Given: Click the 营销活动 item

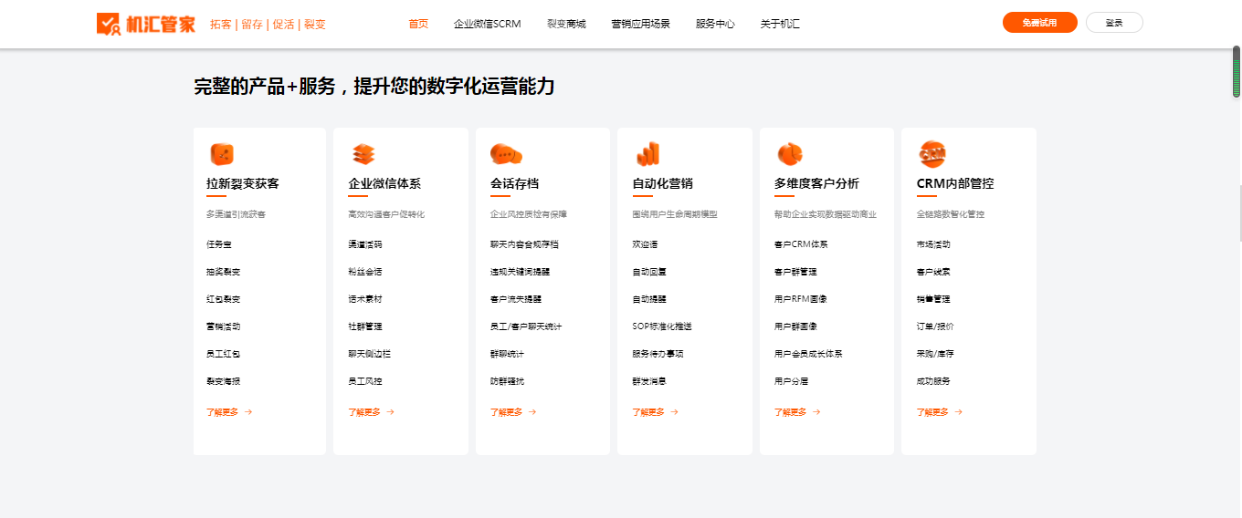Looking at the screenshot, I should tap(224, 326).
